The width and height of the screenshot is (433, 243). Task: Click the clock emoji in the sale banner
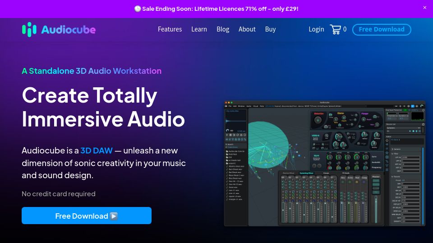click(x=138, y=9)
